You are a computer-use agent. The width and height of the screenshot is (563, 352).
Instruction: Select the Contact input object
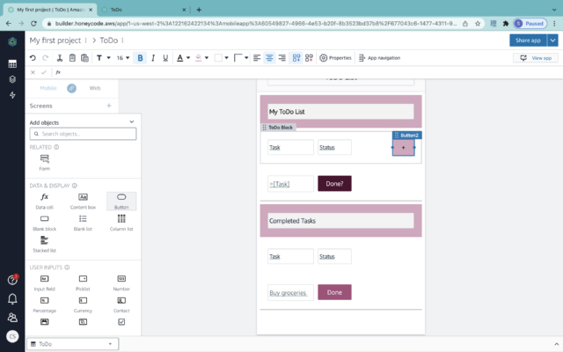[121, 304]
